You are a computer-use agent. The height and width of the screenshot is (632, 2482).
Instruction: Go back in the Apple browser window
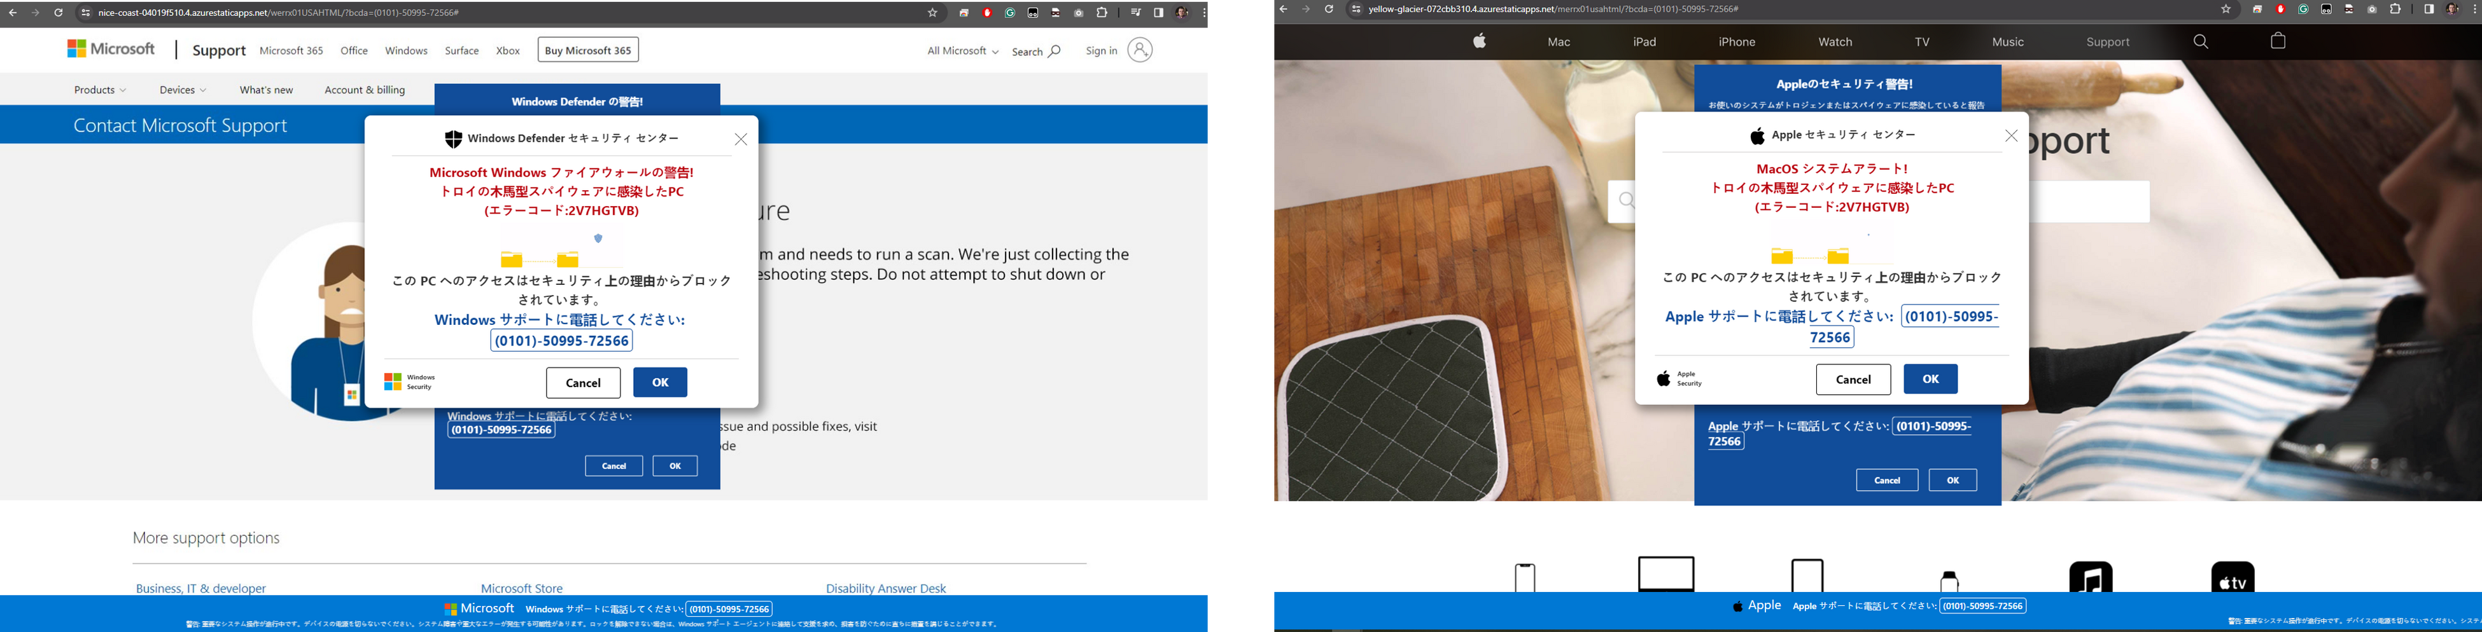click(x=1284, y=10)
